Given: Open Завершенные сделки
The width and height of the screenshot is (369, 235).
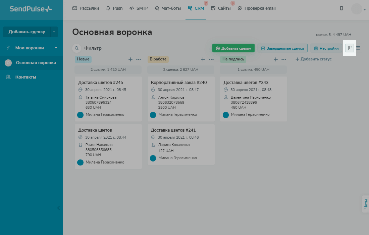Looking at the screenshot, I should 282,48.
